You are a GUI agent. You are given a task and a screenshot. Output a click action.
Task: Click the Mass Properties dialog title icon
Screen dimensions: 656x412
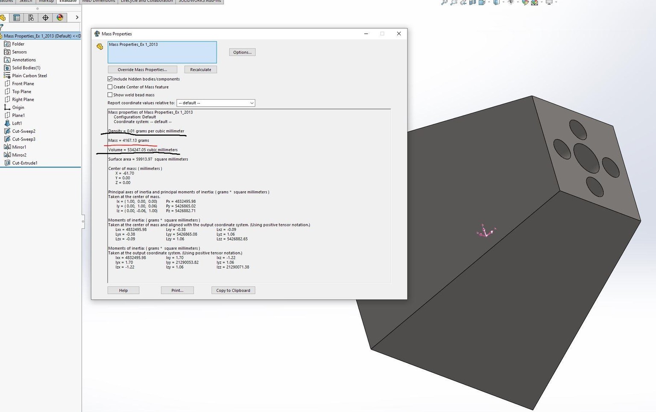(97, 34)
